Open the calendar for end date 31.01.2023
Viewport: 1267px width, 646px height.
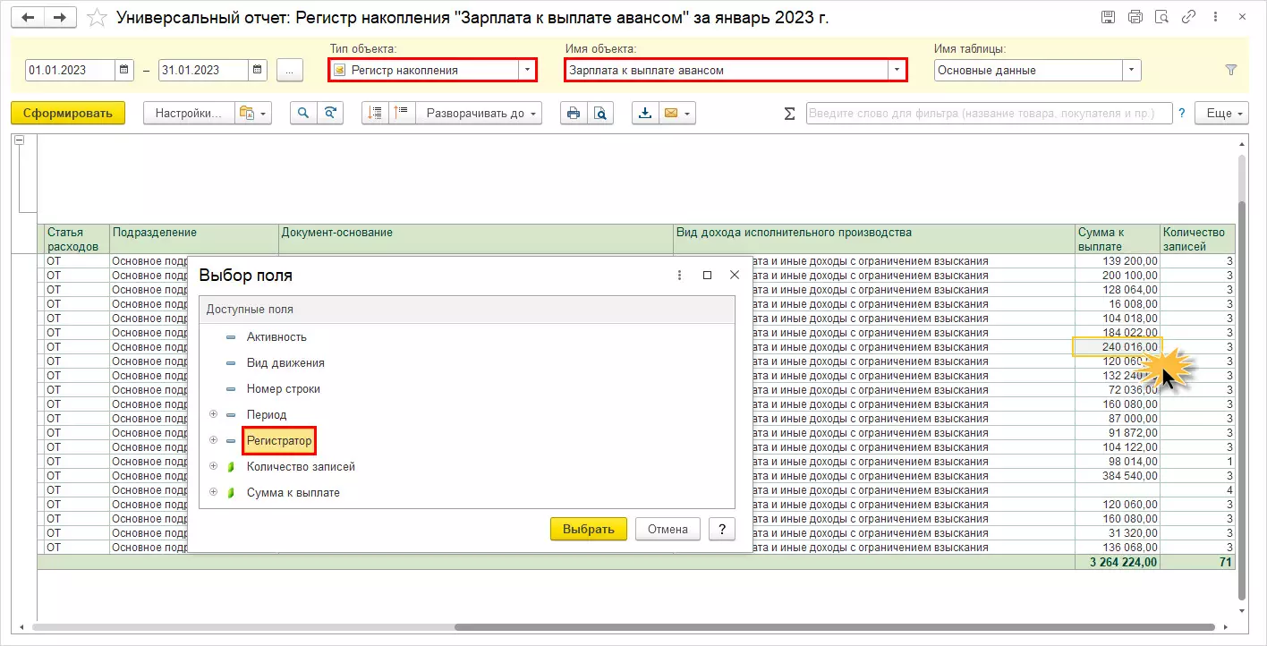(x=258, y=70)
